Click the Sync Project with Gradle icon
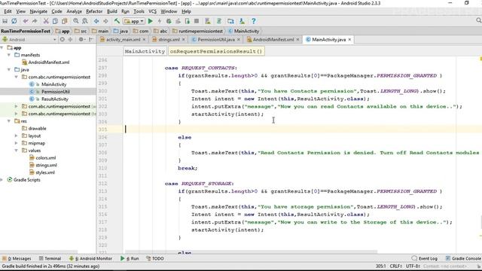 coord(219,21)
